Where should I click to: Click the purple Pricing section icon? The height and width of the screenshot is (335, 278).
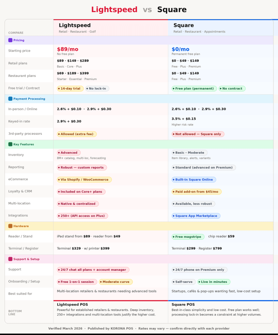pyautogui.click(x=10, y=40)
